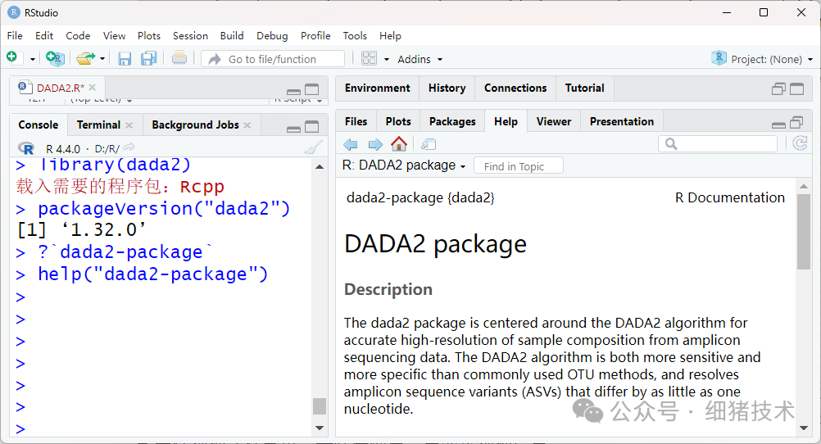Switch to the Packages tab

tap(452, 121)
